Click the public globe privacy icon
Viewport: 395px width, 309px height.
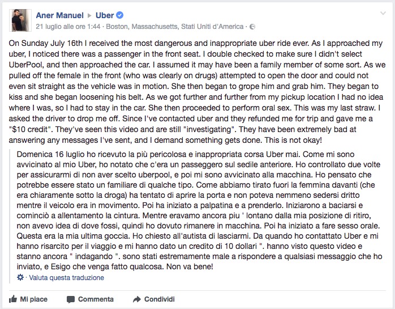click(252, 27)
